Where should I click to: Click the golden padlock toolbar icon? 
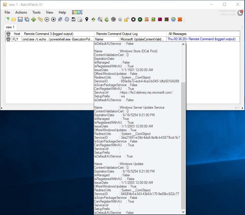pyautogui.click(x=126, y=19)
